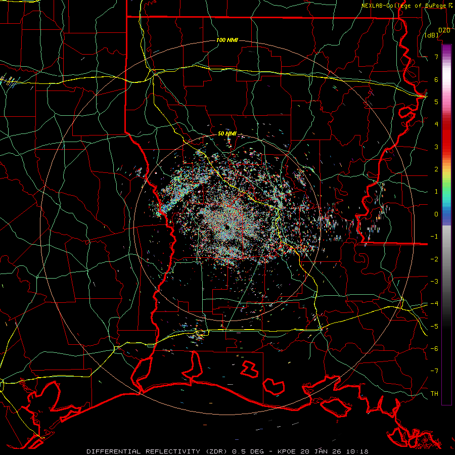Click the Differential Reflectivity caption at bottom
Viewport: 455px width, 455px height.
[x=227, y=451]
